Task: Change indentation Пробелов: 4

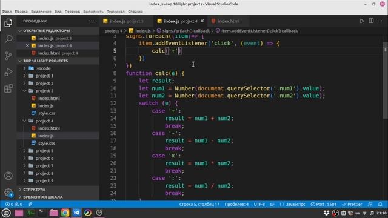Action: [236, 205]
